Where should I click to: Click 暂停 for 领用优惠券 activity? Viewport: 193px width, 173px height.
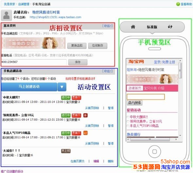(x=111, y=126)
